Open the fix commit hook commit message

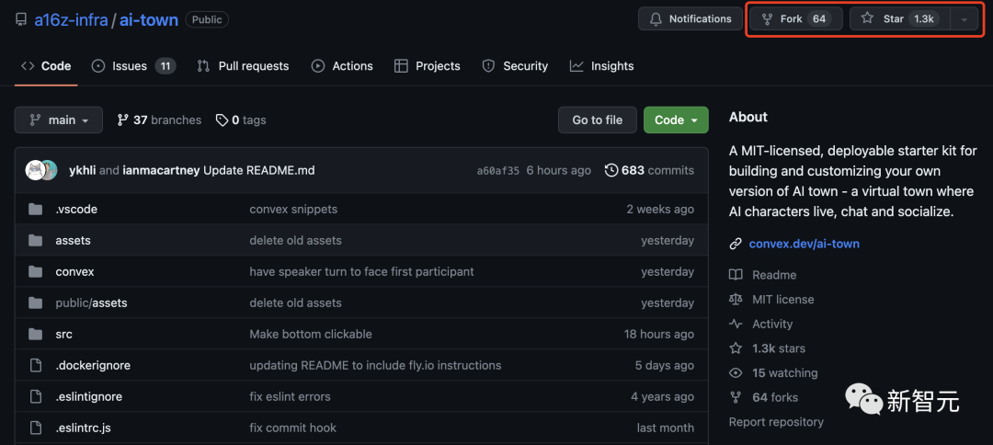(x=292, y=428)
